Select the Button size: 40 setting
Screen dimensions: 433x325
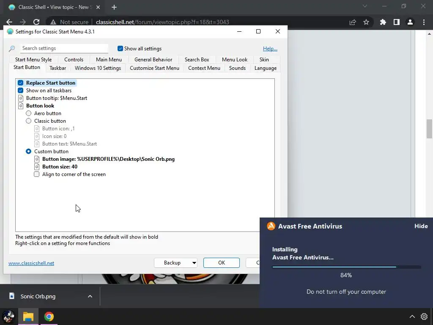pos(60,167)
